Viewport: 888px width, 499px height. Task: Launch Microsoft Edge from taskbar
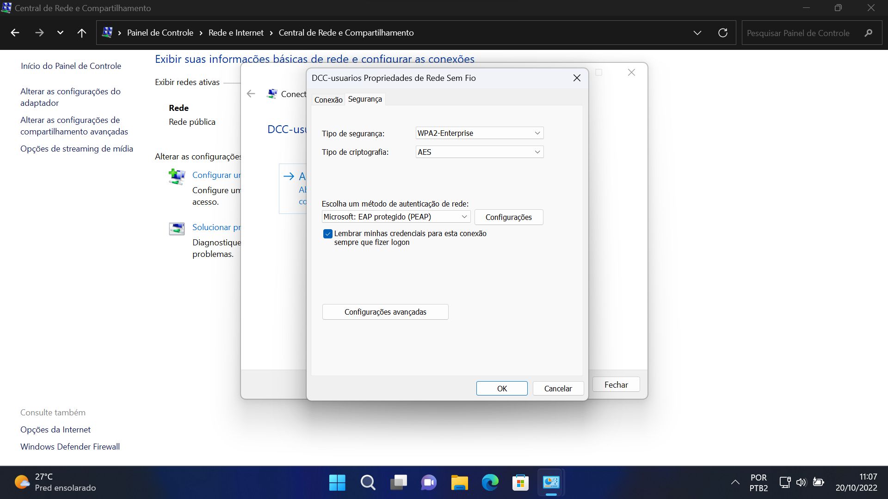coord(490,483)
